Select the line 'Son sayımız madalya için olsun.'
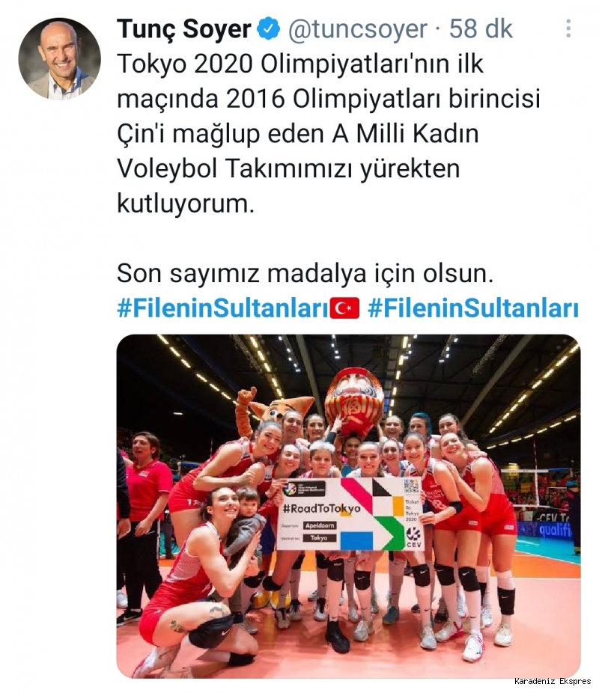 click(305, 273)
